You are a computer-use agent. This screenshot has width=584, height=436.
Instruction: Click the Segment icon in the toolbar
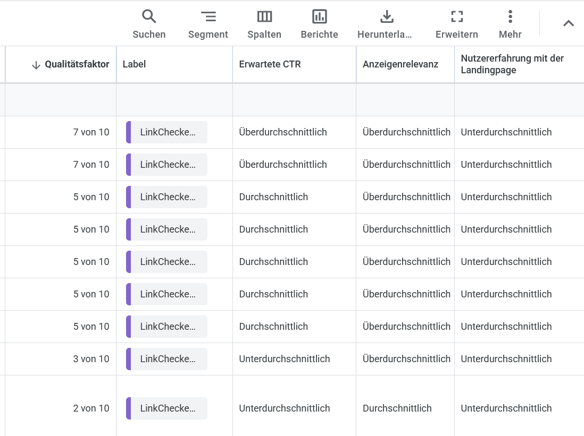(x=208, y=16)
